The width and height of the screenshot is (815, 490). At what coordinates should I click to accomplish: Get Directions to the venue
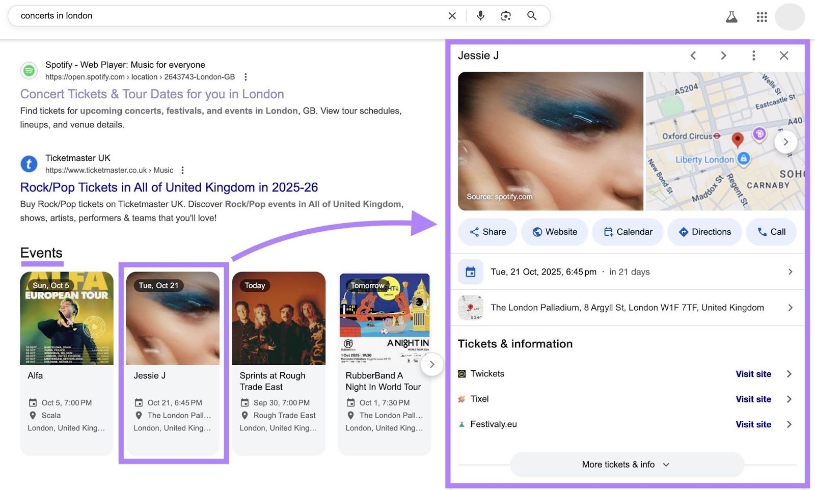tap(704, 232)
